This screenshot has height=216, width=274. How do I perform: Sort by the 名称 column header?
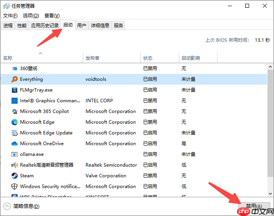coord(42,58)
